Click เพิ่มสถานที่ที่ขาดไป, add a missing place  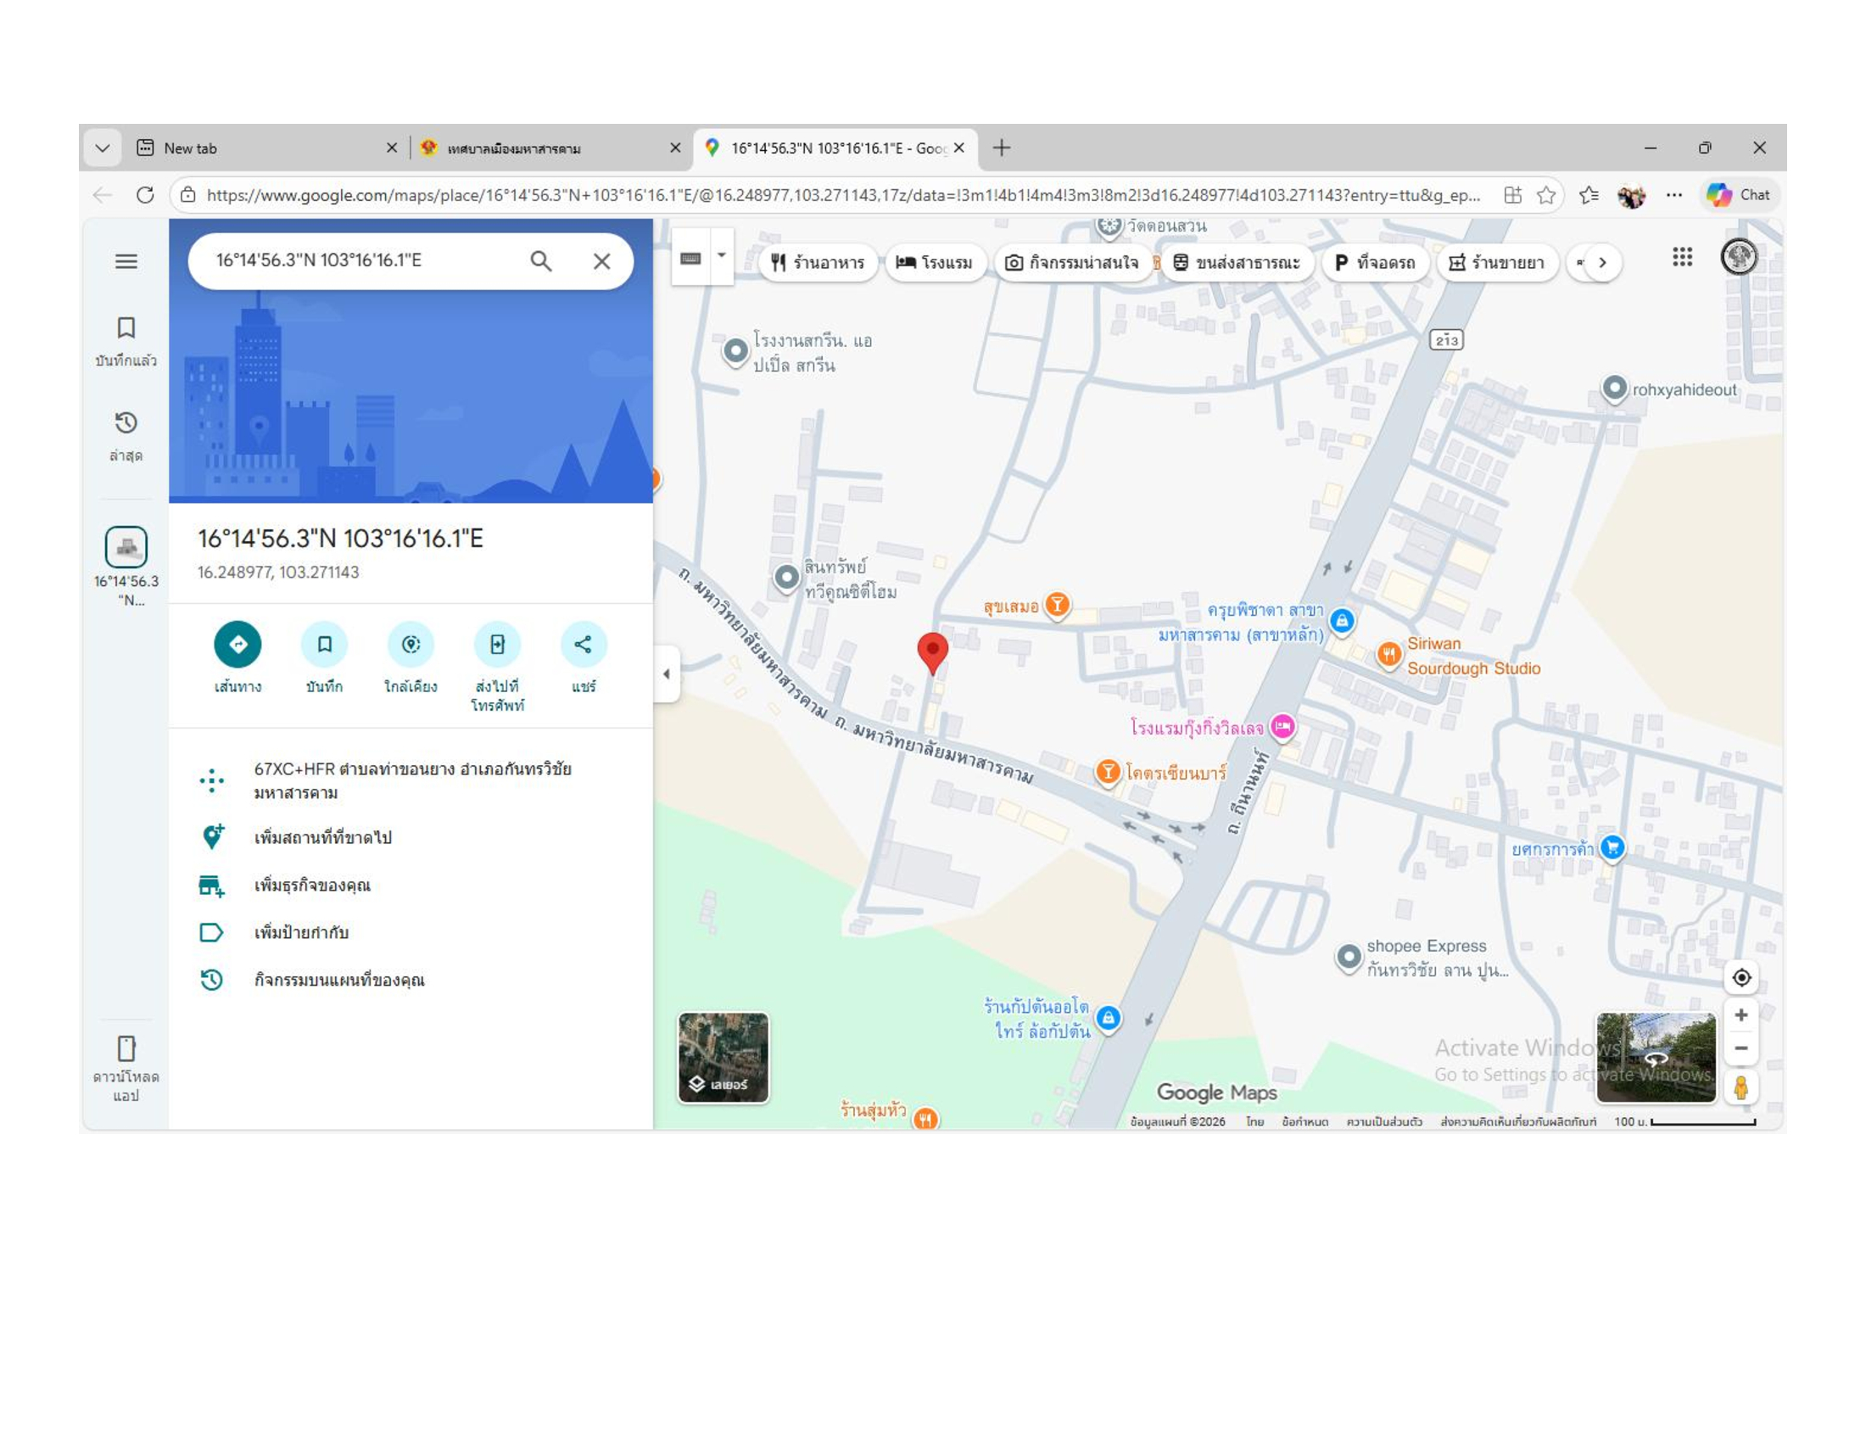point(323,837)
